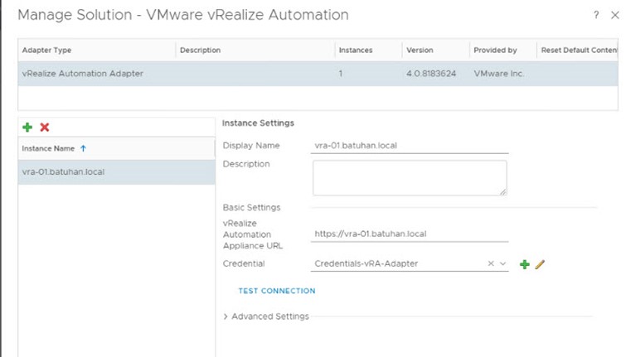Edit vRealize Automation Appliance URL field
626x357 pixels.
pos(410,234)
